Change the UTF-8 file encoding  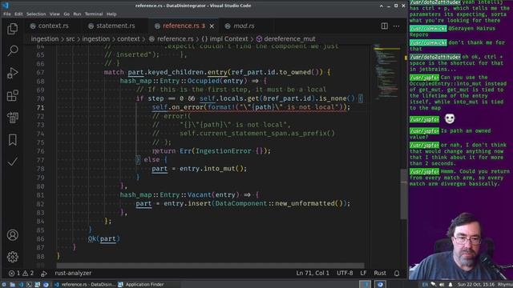[345, 273]
